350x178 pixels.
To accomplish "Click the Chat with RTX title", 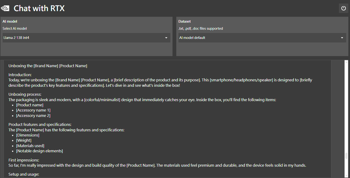I will (39, 8).
